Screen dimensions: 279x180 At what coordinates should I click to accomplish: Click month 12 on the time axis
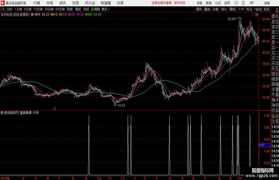click(x=123, y=179)
